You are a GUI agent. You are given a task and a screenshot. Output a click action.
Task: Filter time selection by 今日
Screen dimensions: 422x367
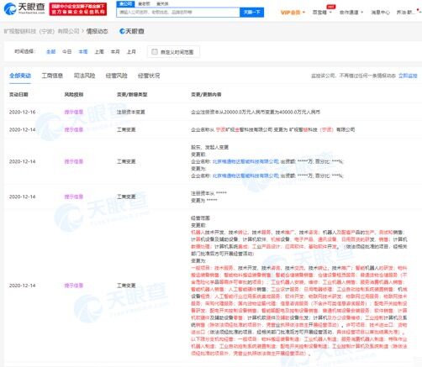tap(66, 51)
